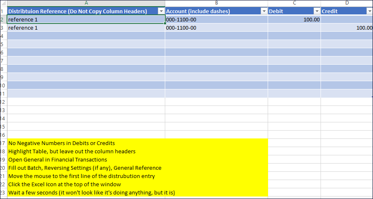Select cell 'reference 1' in row 2
373x199 pixels.
coord(86,19)
